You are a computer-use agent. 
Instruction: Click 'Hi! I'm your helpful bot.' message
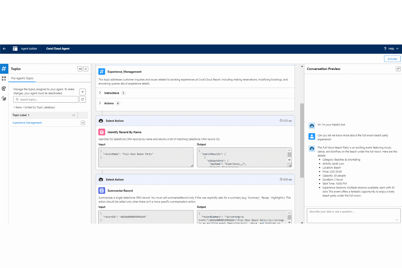coord(332,125)
